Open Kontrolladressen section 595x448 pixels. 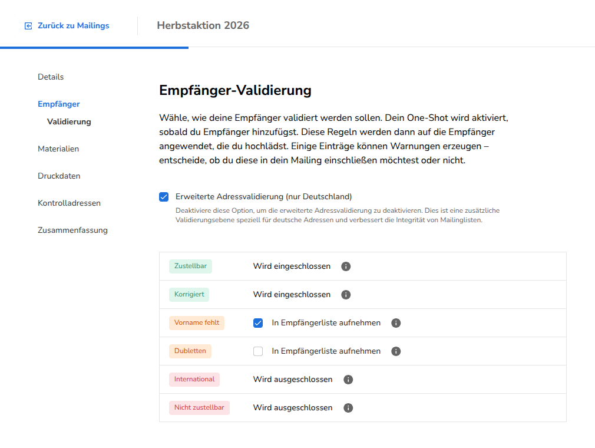point(69,203)
